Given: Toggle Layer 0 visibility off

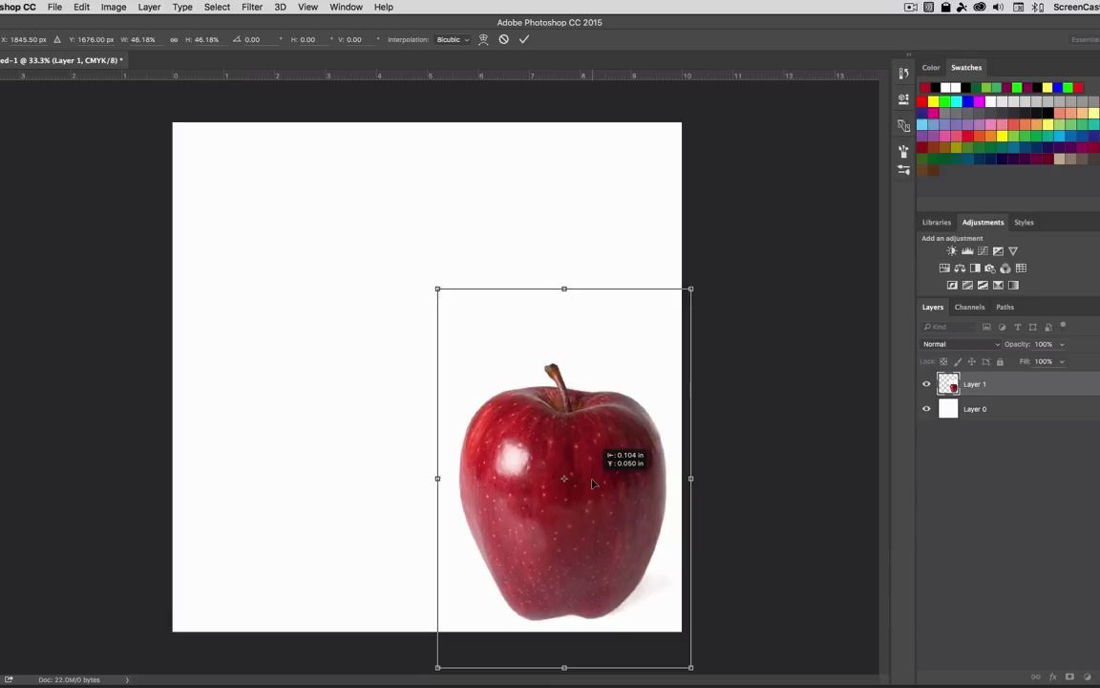Looking at the screenshot, I should point(925,409).
